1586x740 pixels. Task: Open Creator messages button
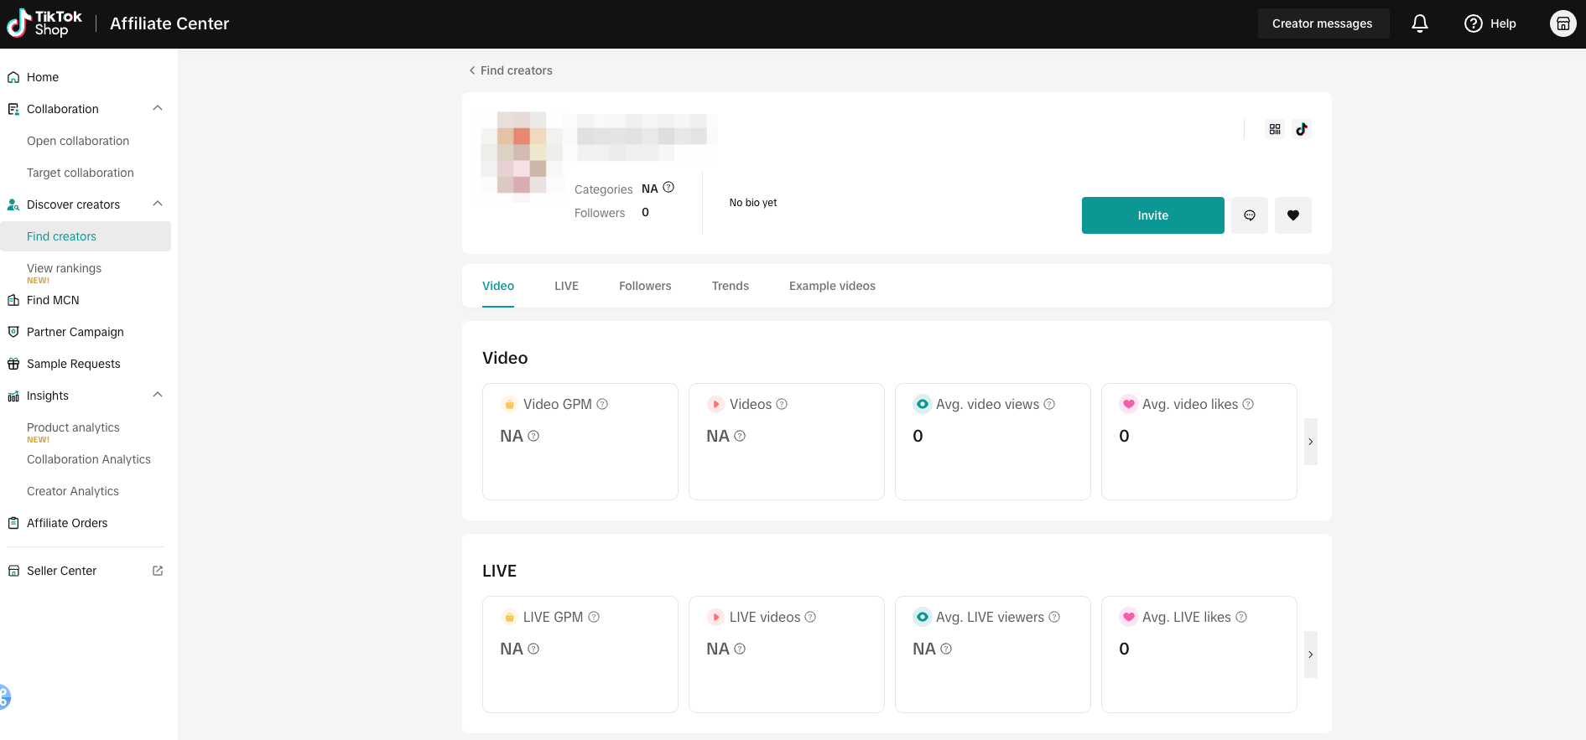pyautogui.click(x=1323, y=23)
